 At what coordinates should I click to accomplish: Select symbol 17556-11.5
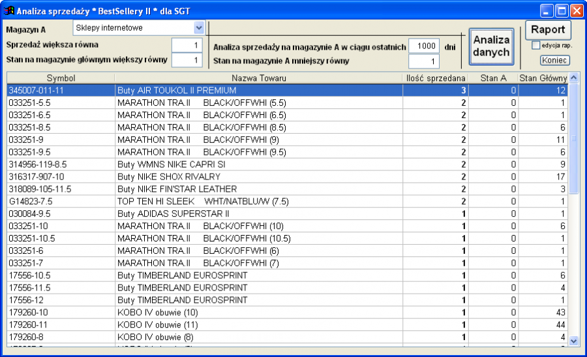tap(29, 288)
